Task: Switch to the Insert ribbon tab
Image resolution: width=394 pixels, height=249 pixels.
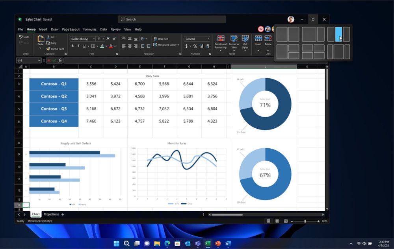Action: coord(43,30)
